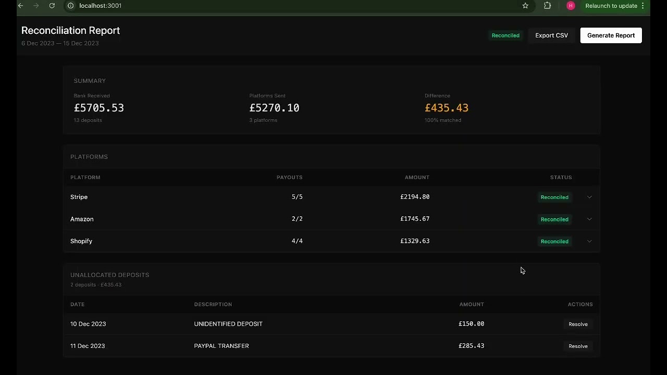Open the pink profile avatar

(x=571, y=6)
